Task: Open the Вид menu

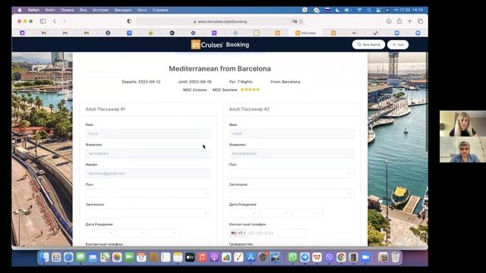Action: pos(84,10)
